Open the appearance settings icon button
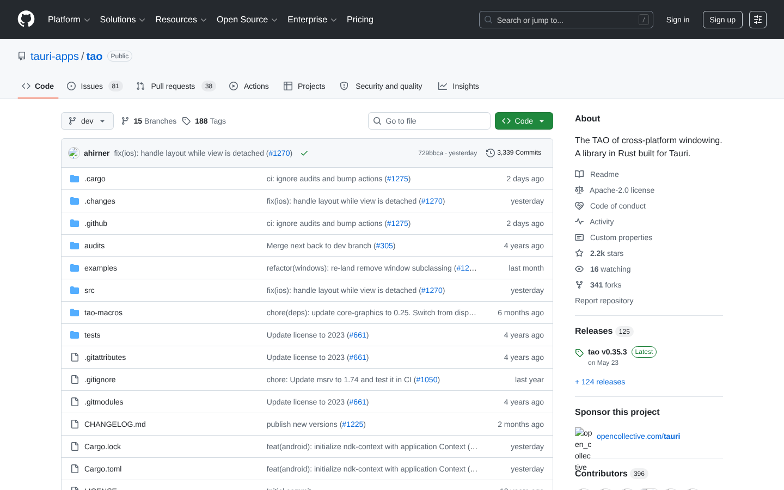 pyautogui.click(x=758, y=20)
